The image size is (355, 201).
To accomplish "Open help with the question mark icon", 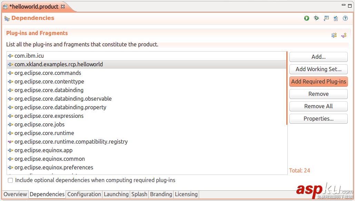I will pyautogui.click(x=345, y=18).
